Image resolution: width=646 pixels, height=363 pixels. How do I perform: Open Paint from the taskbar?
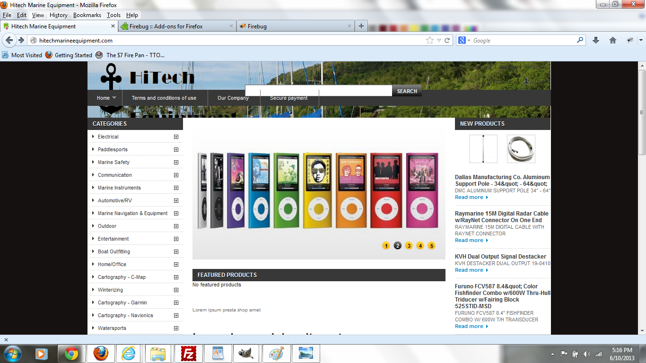[277, 353]
